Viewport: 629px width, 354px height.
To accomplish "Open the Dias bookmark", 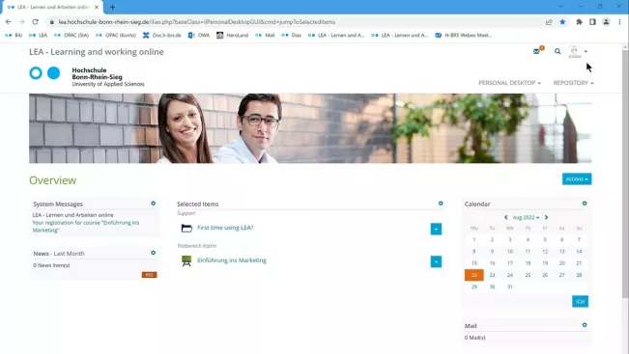I will pyautogui.click(x=291, y=36).
